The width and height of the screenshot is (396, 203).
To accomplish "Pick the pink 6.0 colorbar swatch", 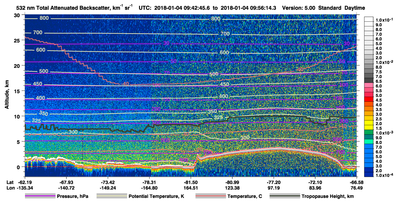I will point(369,86).
